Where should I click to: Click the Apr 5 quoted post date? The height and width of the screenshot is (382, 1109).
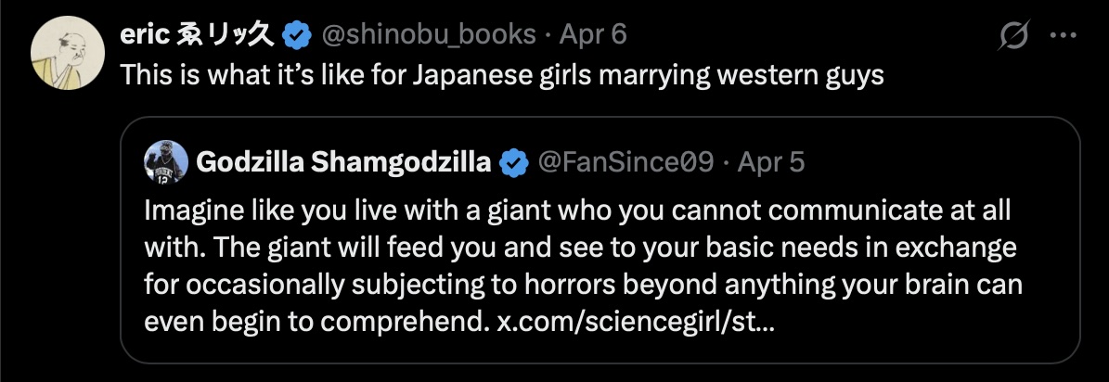[771, 163]
